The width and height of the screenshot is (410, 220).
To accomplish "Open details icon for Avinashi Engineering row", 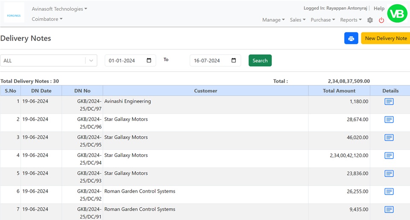I will 389,102.
